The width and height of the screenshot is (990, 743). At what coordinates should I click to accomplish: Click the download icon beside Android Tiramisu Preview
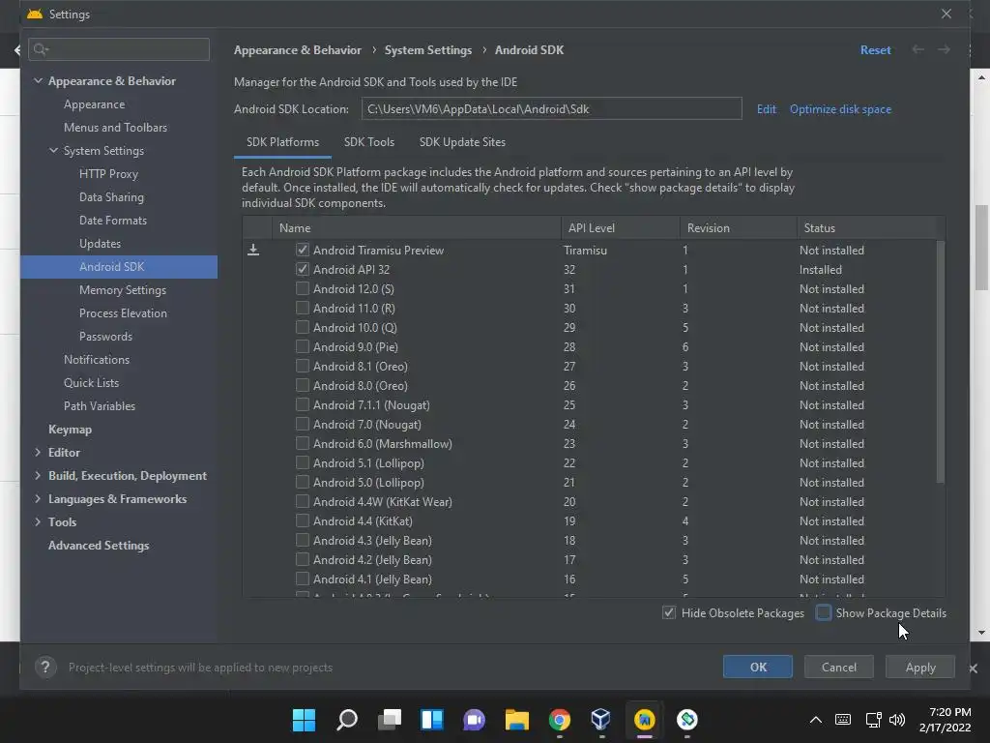click(x=253, y=251)
